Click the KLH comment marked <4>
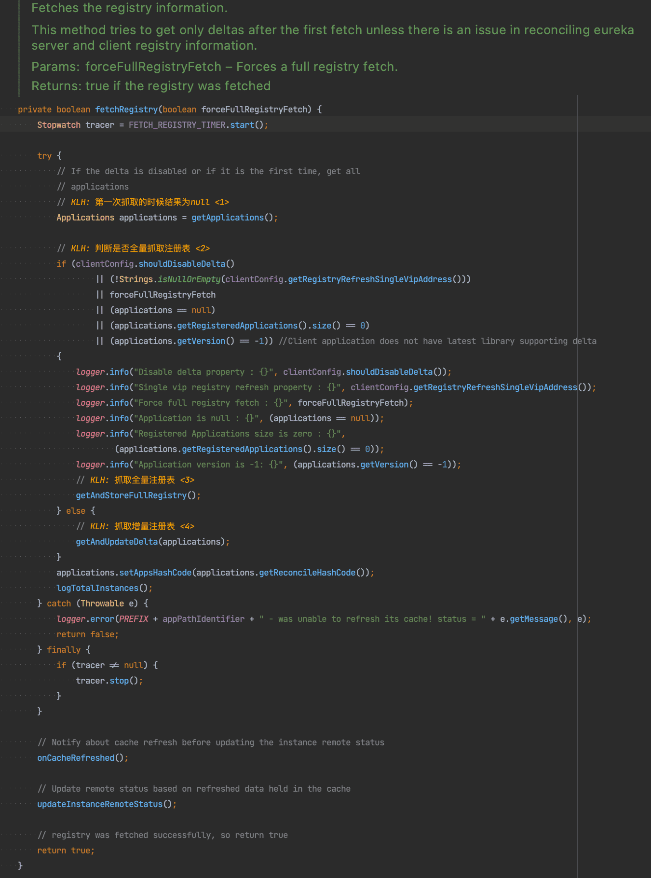This screenshot has width=651, height=878. 135,526
